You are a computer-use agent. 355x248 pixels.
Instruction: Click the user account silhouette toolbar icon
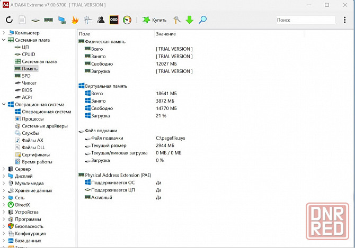(x=101, y=20)
